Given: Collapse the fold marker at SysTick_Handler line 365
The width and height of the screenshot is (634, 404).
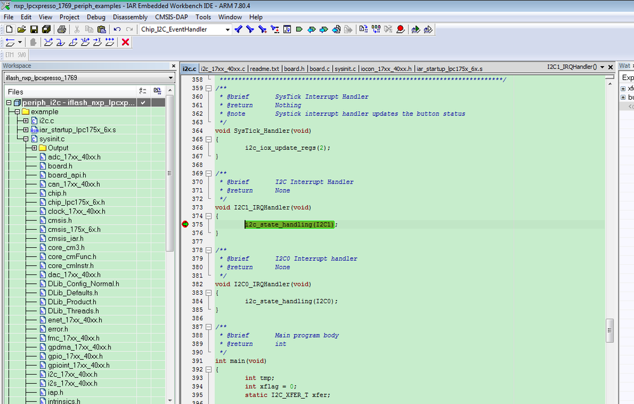Looking at the screenshot, I should pyautogui.click(x=210, y=139).
